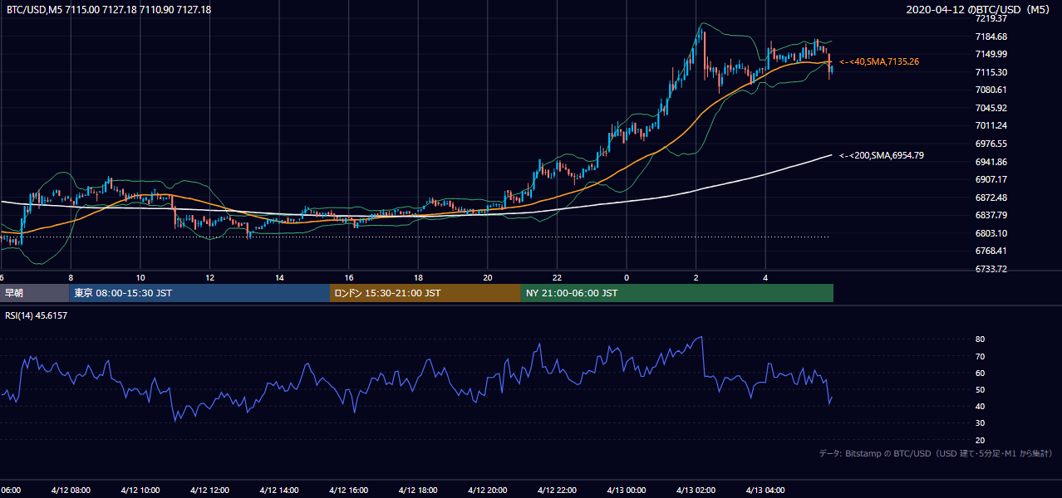Click hour label 20 under price chart
This screenshot has height=498, width=1062.
[488, 277]
